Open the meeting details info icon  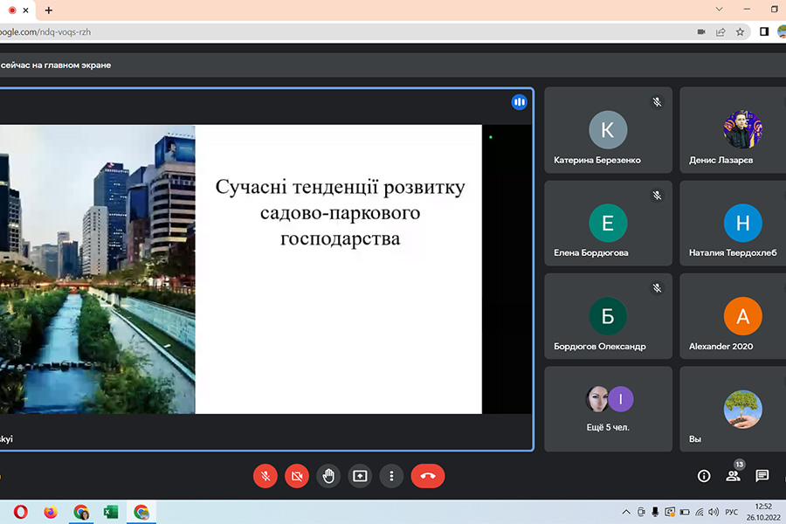pyautogui.click(x=704, y=476)
